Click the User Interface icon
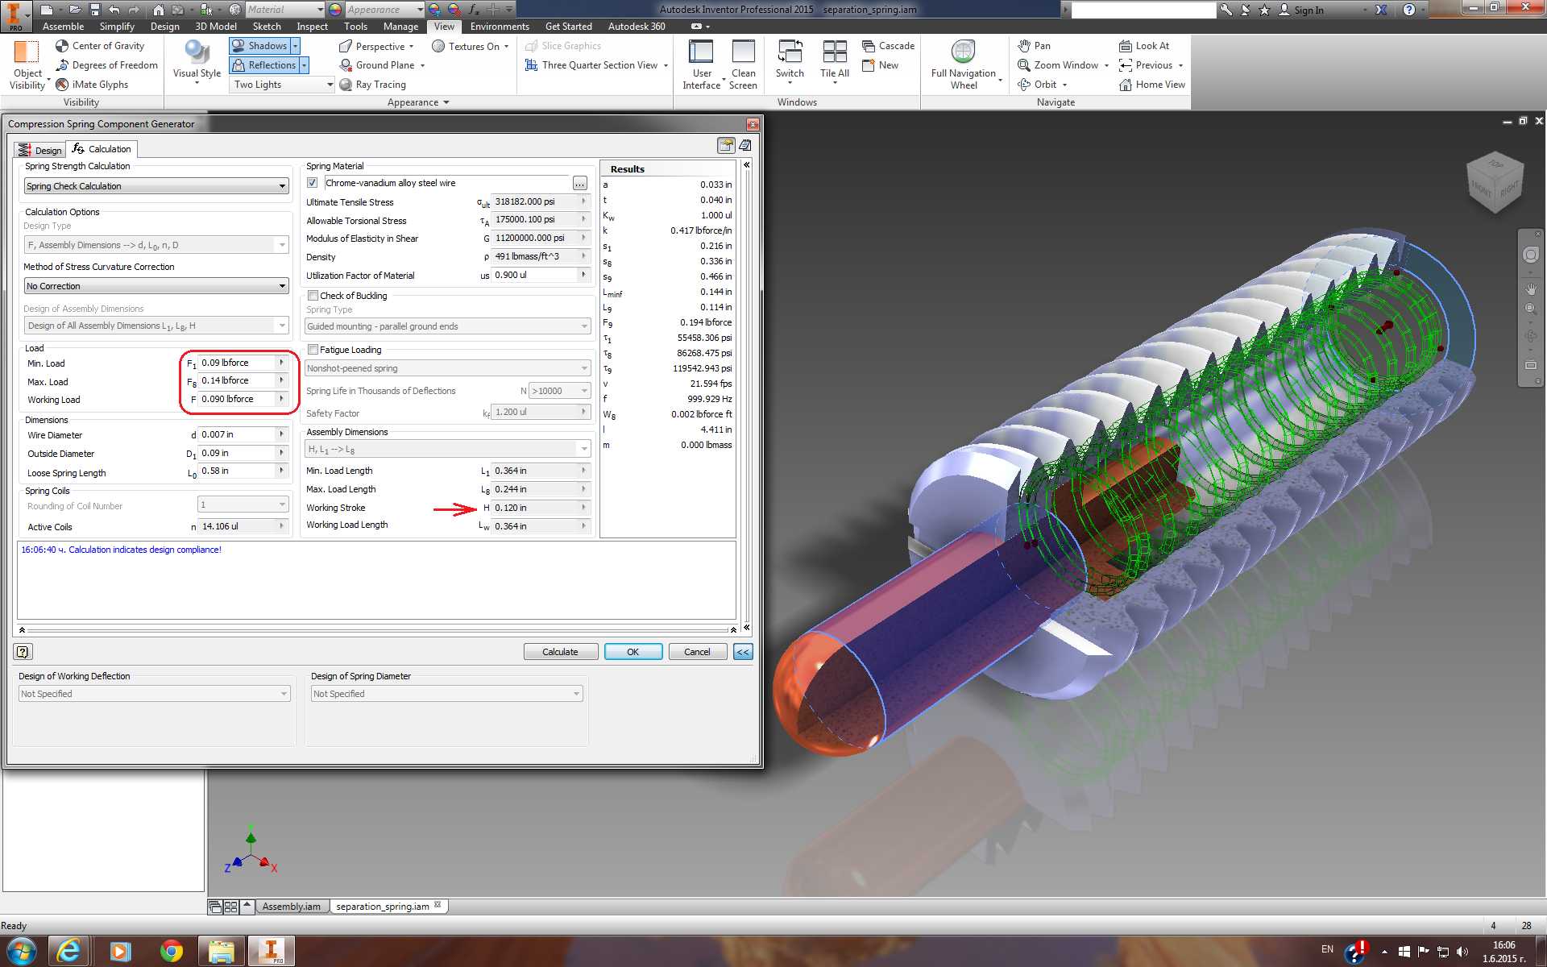This screenshot has width=1547, height=967. coord(700,52)
